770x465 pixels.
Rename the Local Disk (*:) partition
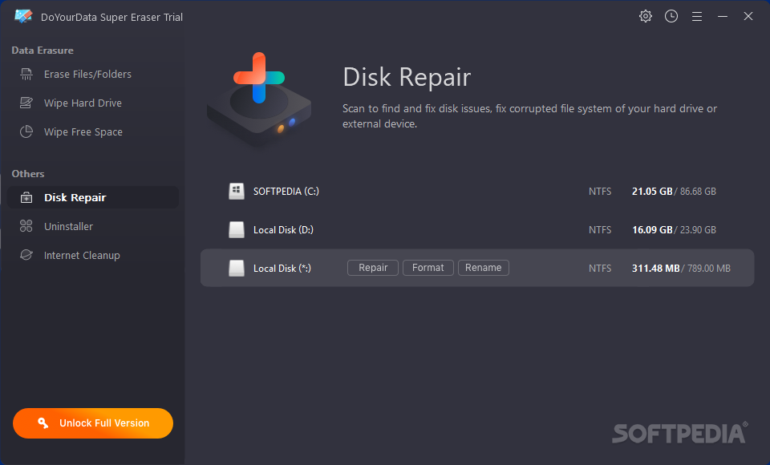483,268
